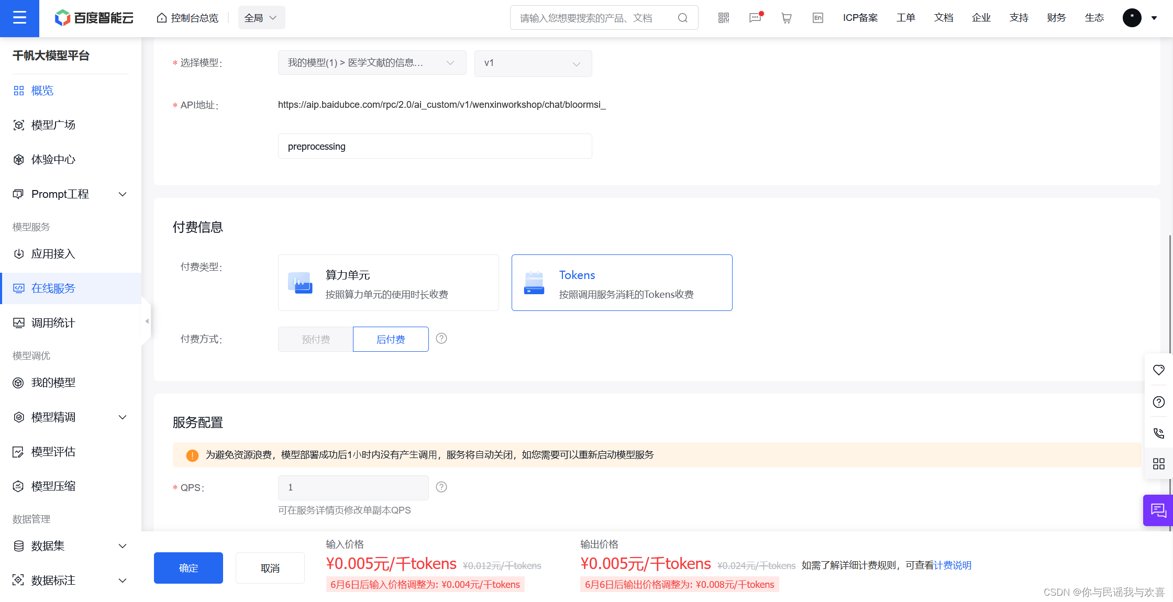The width and height of the screenshot is (1173, 602).
Task: Click the search magnifier icon
Action: pyautogui.click(x=682, y=18)
